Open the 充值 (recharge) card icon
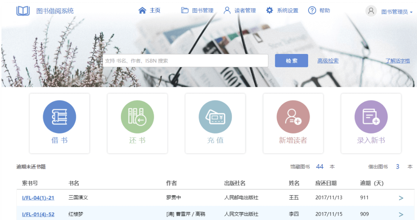The height and width of the screenshot is (220, 417). point(215,117)
